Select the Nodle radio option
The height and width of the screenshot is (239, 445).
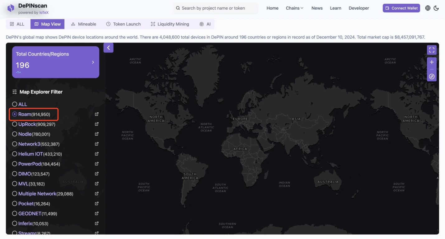click(15, 134)
